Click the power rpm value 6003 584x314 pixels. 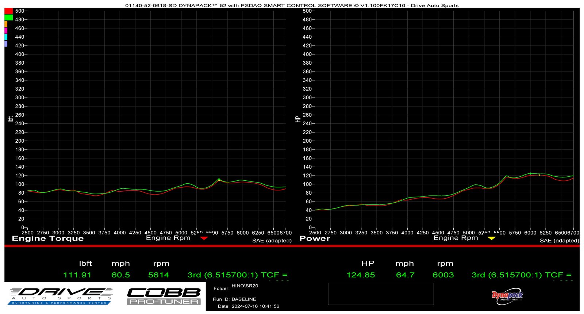click(x=443, y=275)
